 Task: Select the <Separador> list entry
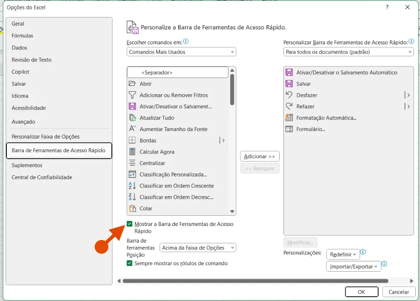point(178,72)
